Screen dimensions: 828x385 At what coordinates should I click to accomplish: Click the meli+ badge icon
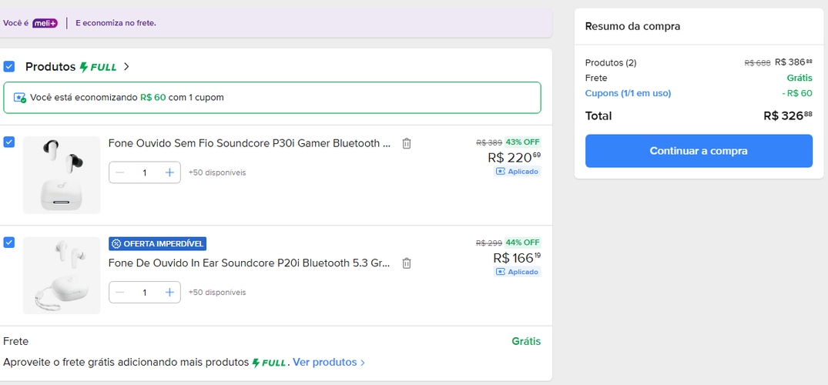[45, 23]
